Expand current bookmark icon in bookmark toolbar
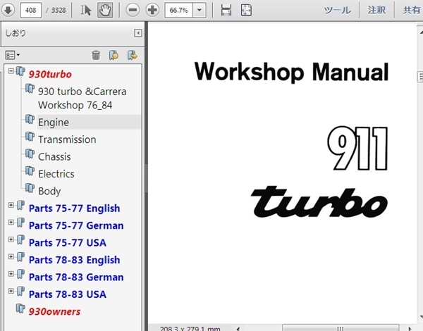This screenshot has width=423, height=331. (133, 55)
